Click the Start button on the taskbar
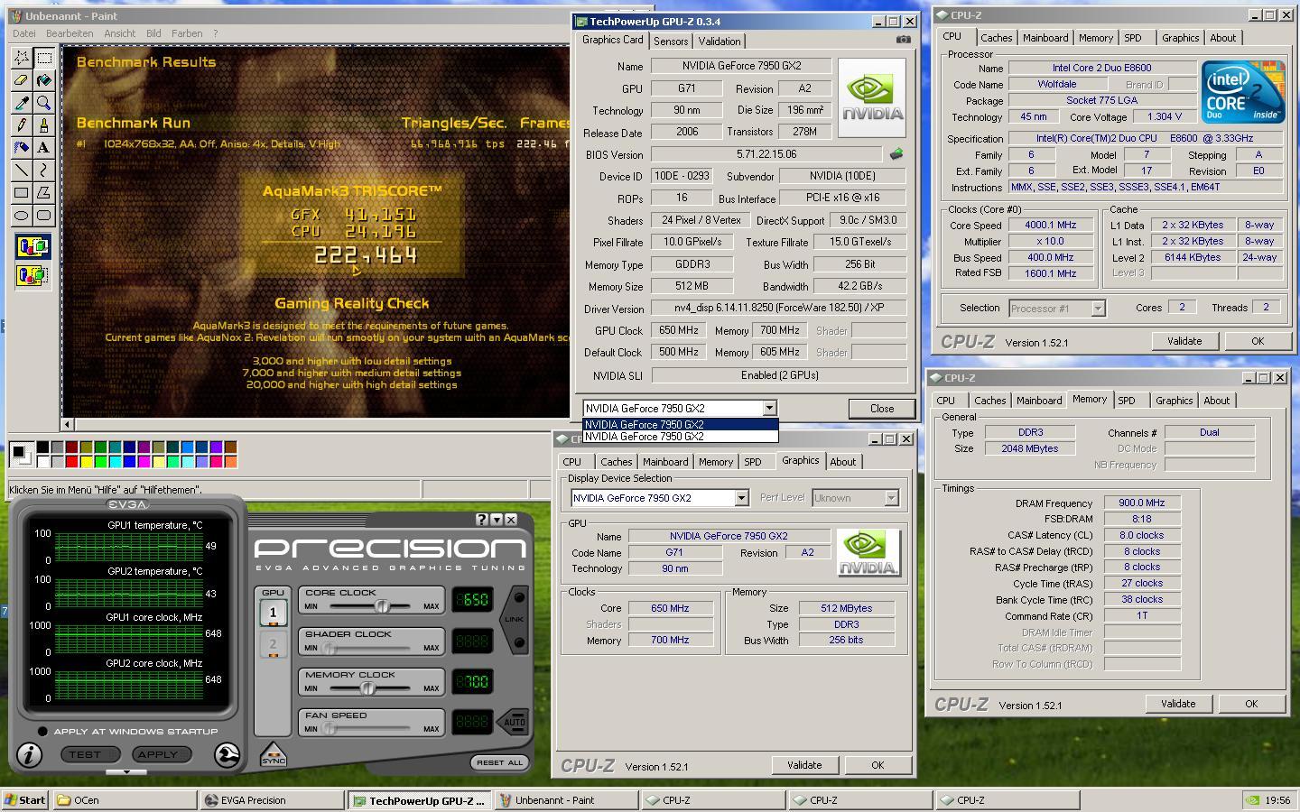The height and width of the screenshot is (812, 1300). point(24,800)
